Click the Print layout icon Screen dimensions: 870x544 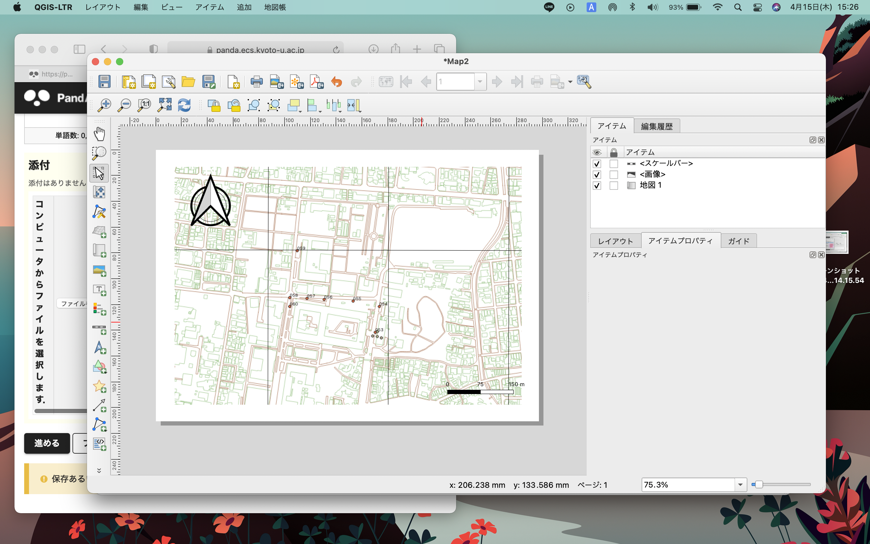[x=256, y=82]
